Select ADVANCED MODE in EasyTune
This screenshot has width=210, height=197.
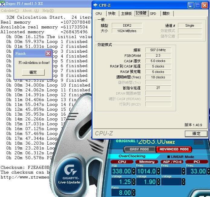(x=174, y=149)
